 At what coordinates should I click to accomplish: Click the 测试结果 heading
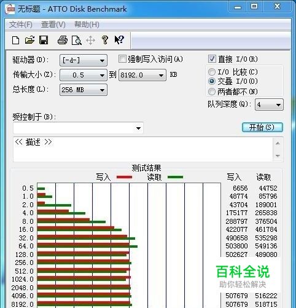[146, 168]
